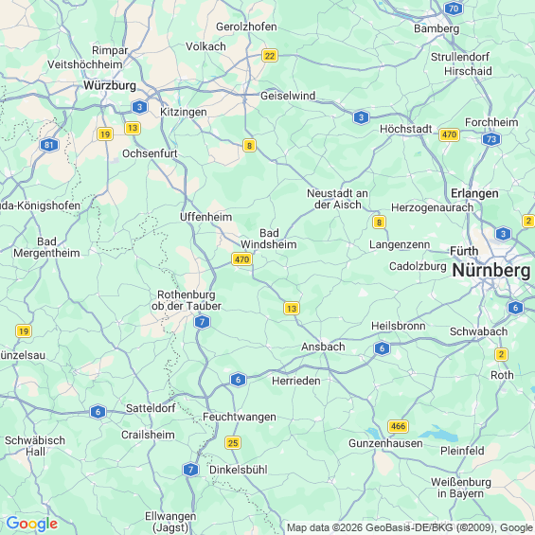Click the A7 shield near Rothenburg
The image size is (535, 535).
click(x=202, y=322)
